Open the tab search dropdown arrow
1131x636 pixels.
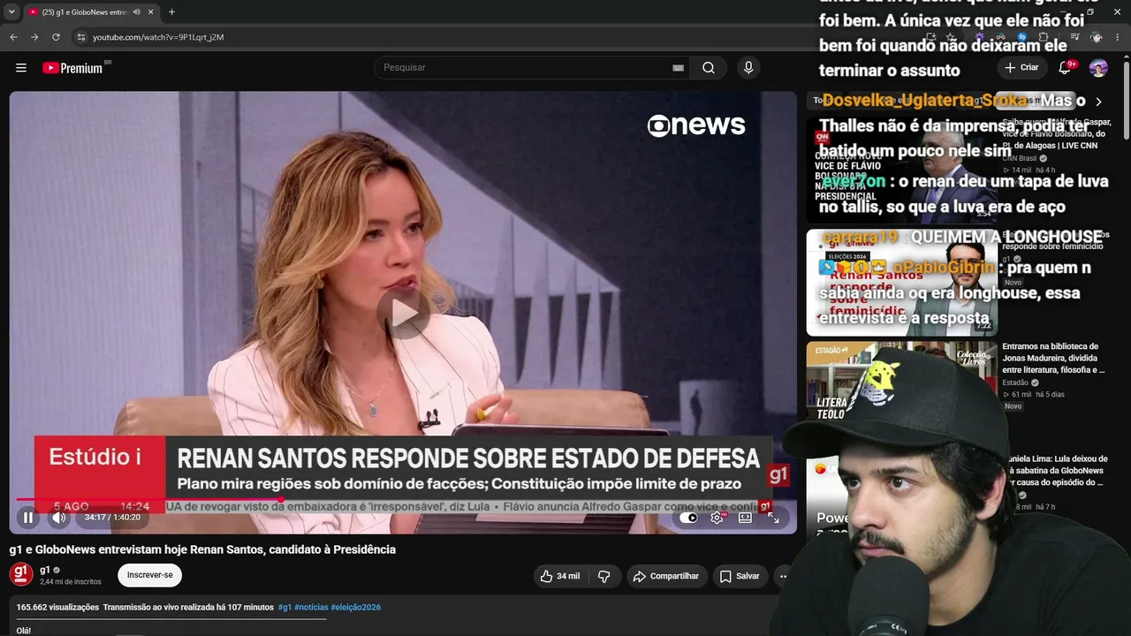11,11
